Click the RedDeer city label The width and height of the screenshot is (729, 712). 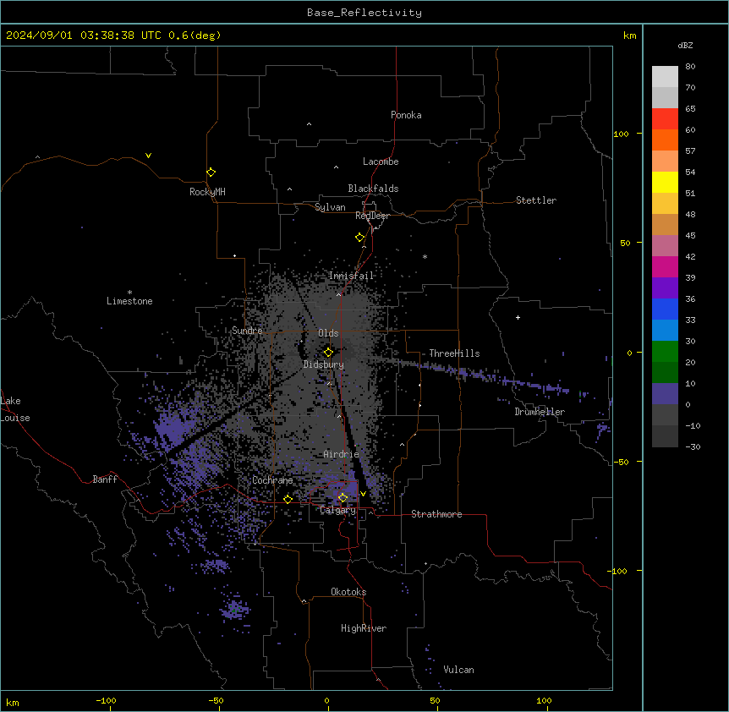coord(372,216)
